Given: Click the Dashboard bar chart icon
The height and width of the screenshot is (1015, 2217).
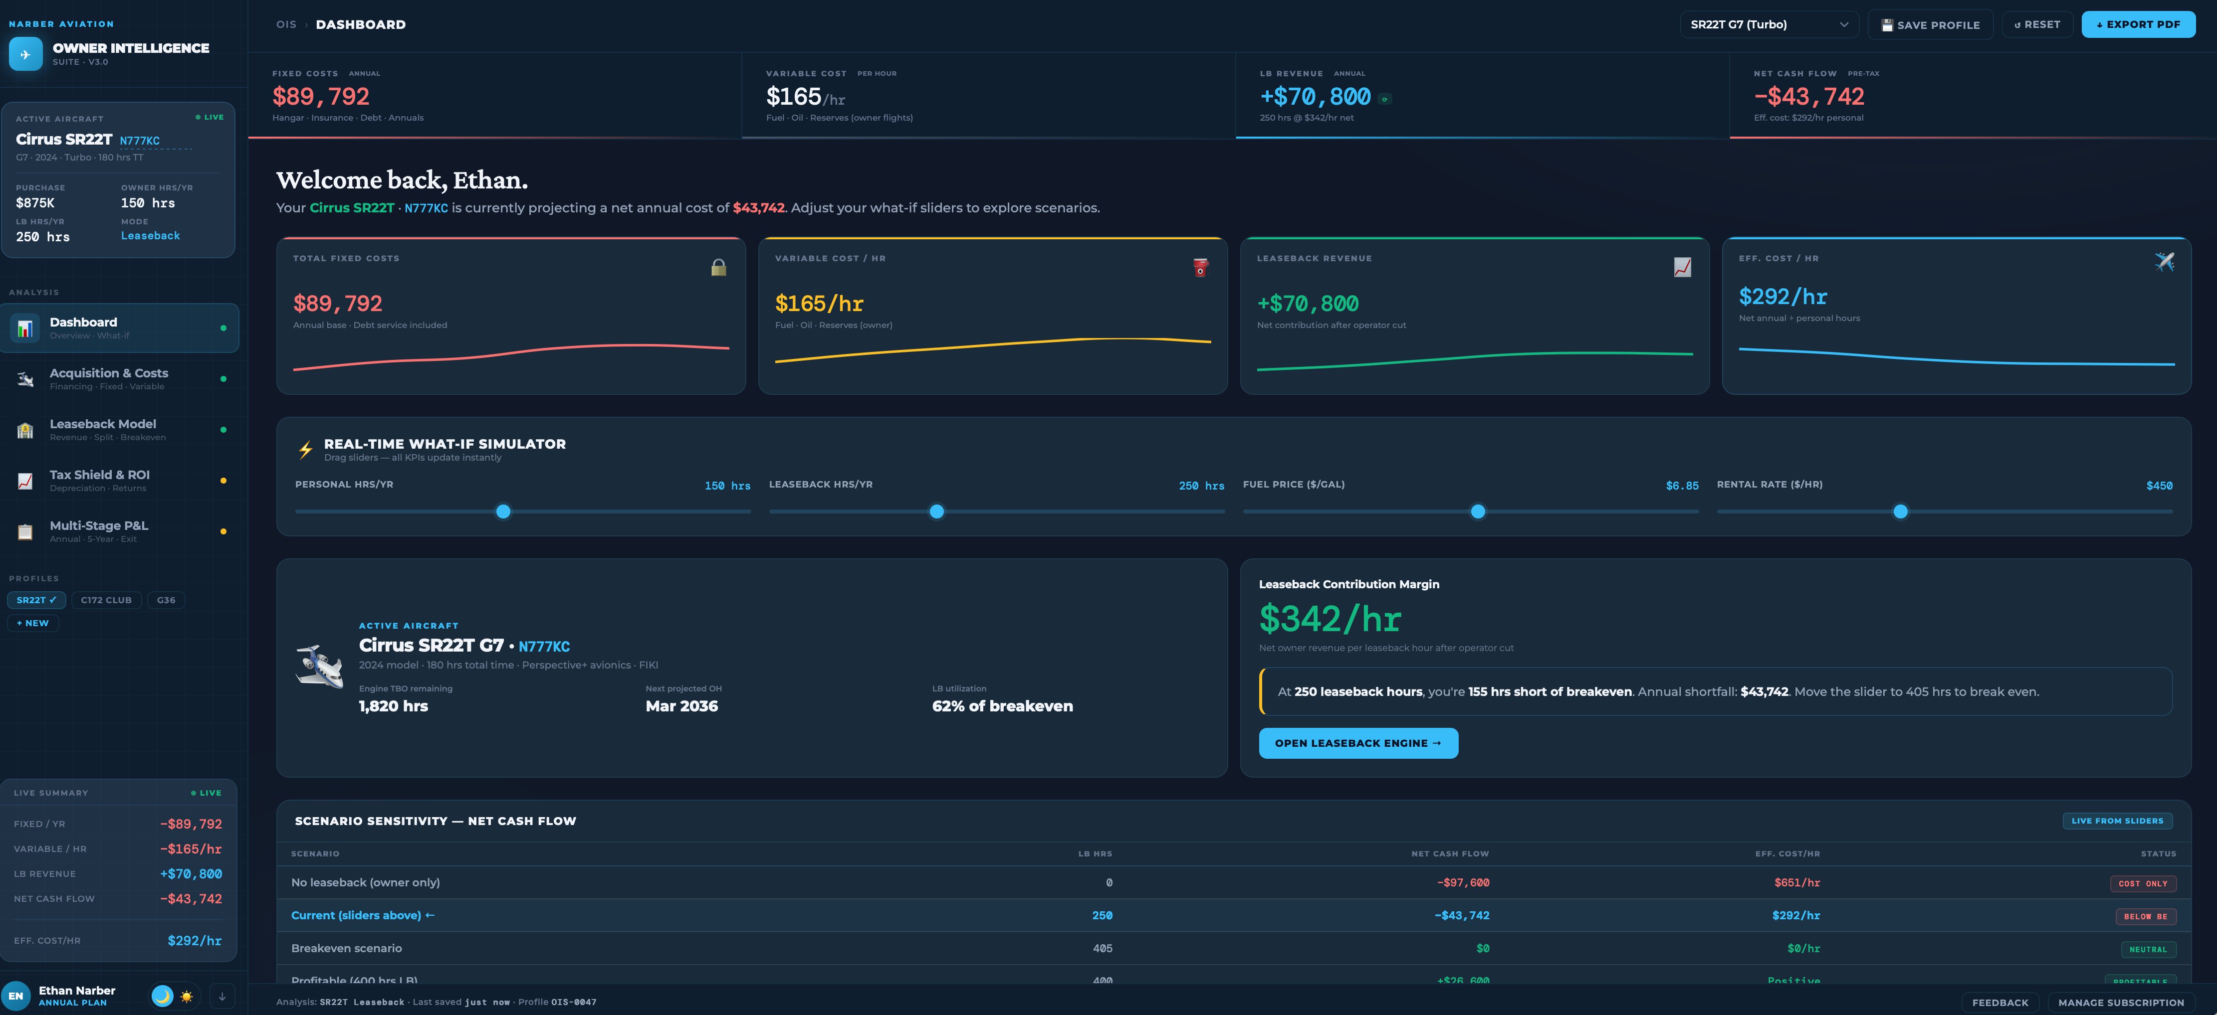Looking at the screenshot, I should 25,329.
